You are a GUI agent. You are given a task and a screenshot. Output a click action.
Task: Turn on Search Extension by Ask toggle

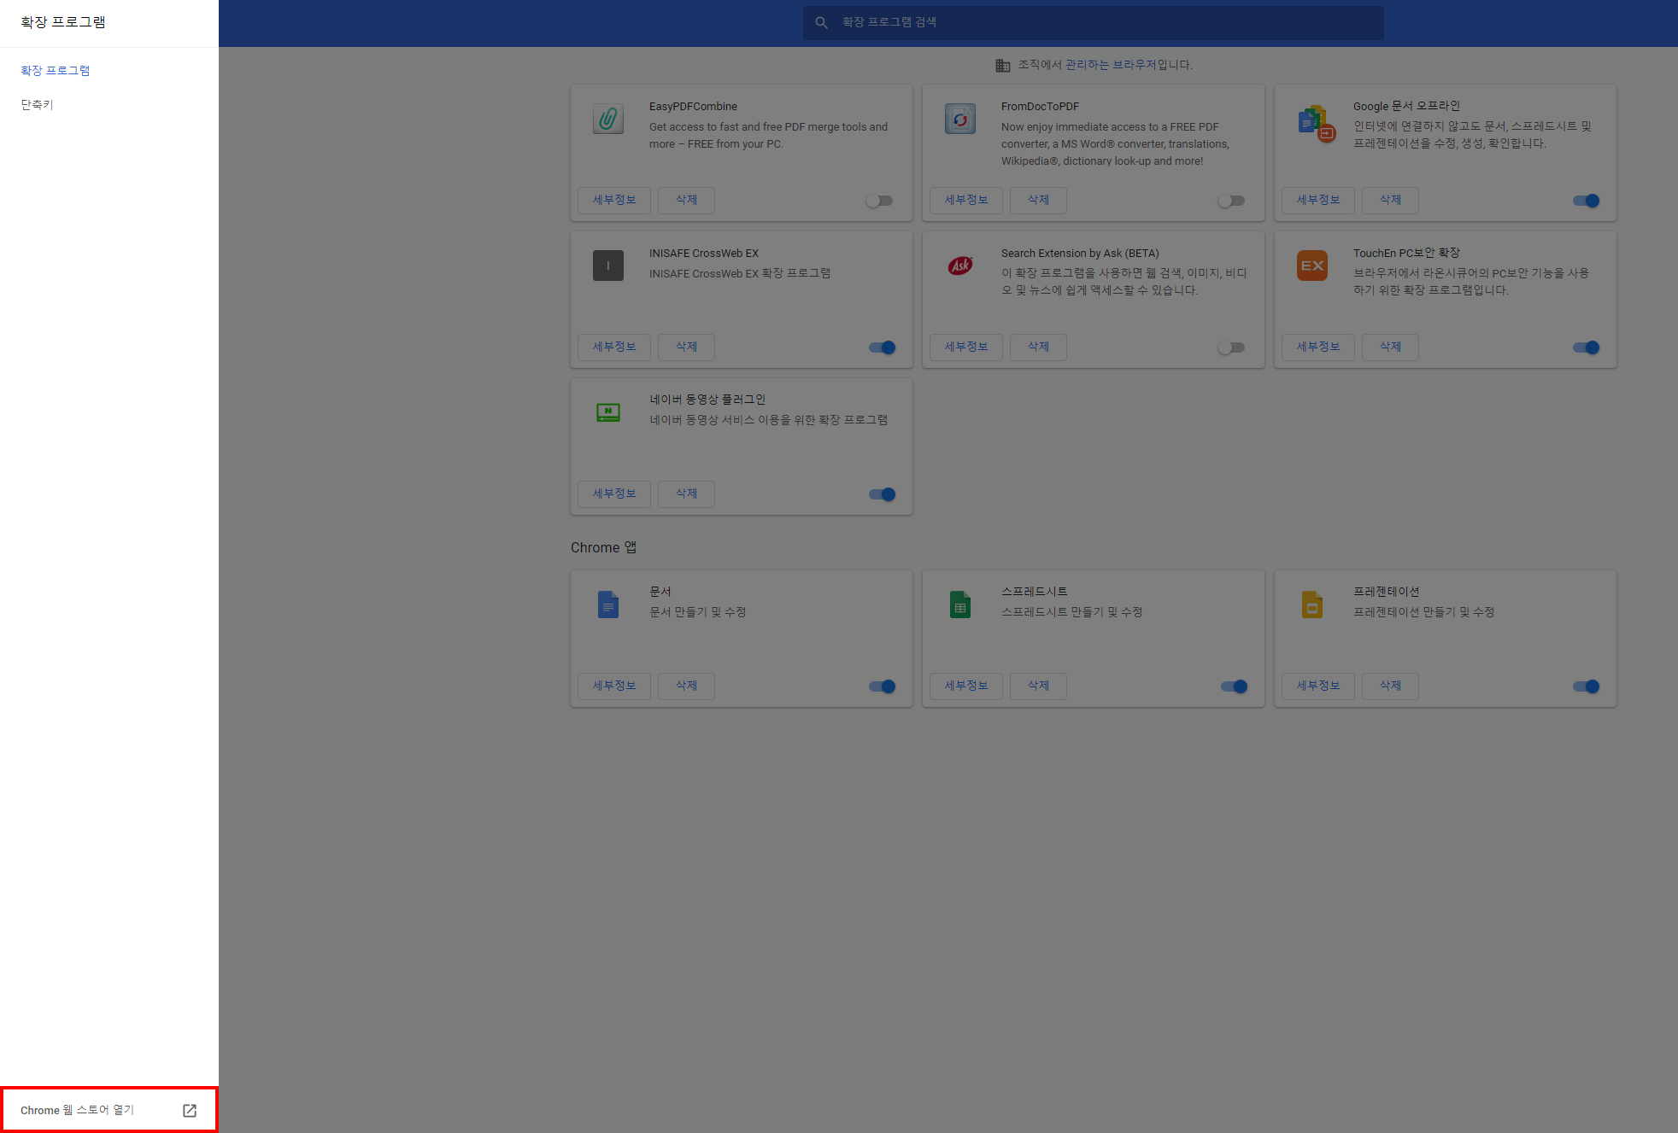(x=1231, y=347)
